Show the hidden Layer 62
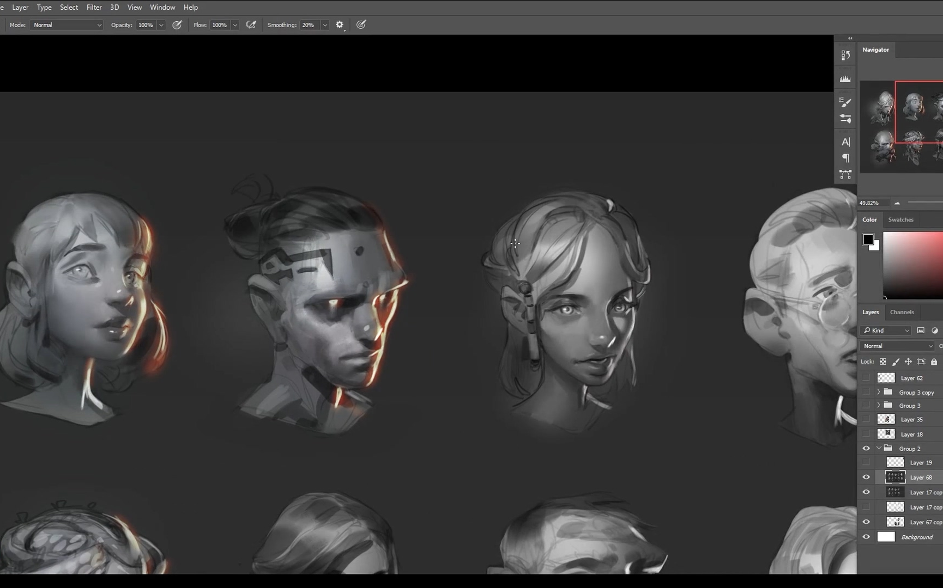Viewport: 943px width, 588px height. [866, 378]
